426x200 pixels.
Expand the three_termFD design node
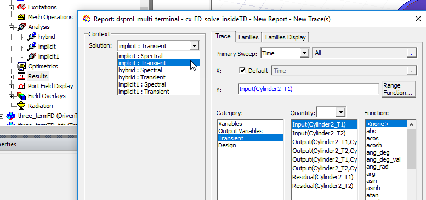(x=1, y=116)
